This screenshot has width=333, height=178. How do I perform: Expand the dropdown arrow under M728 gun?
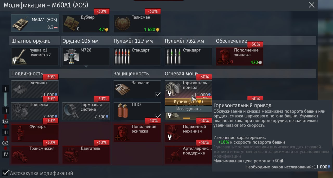coord(86,67)
